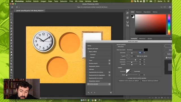Click the Ruido value input field
The width and height of the screenshot is (181, 102).
(x=141, y=75)
